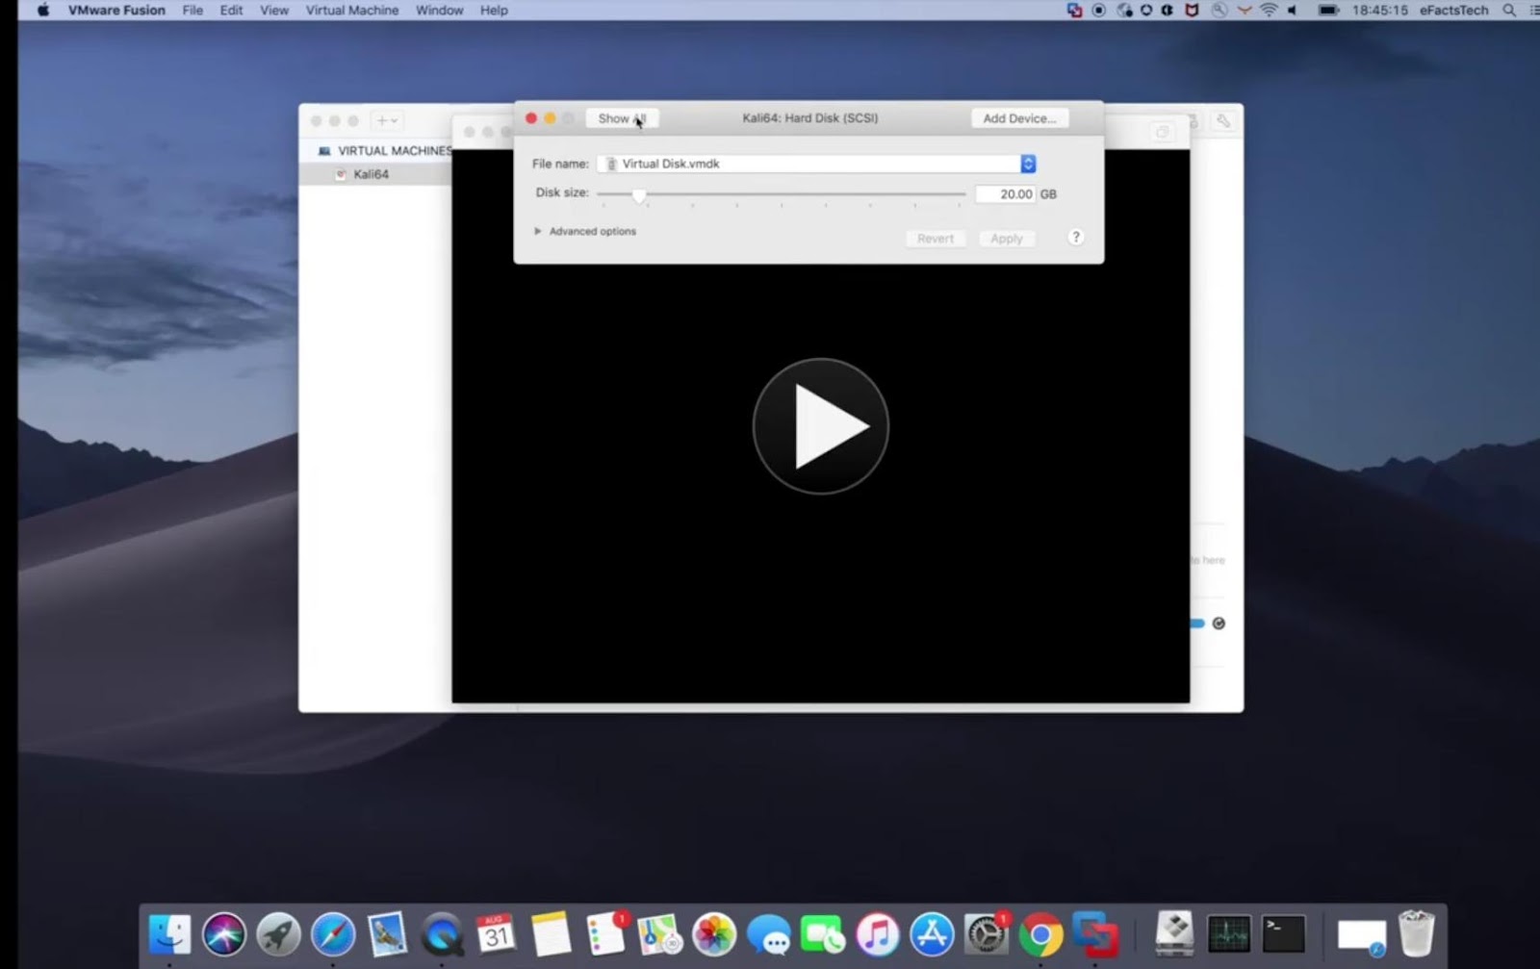Expand Advanced options disclosure triangle
Image resolution: width=1540 pixels, height=969 pixels.
537,231
